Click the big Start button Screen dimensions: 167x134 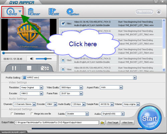(x=150, y=118)
